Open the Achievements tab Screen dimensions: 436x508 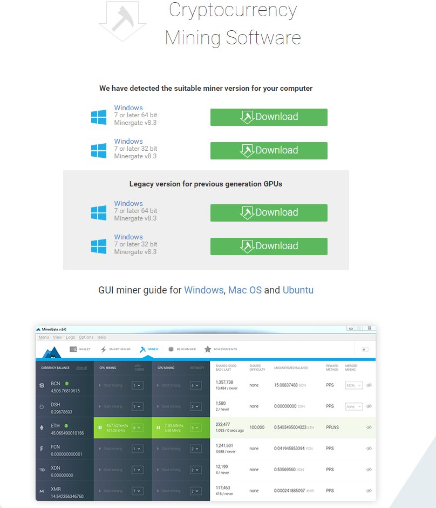221,349
